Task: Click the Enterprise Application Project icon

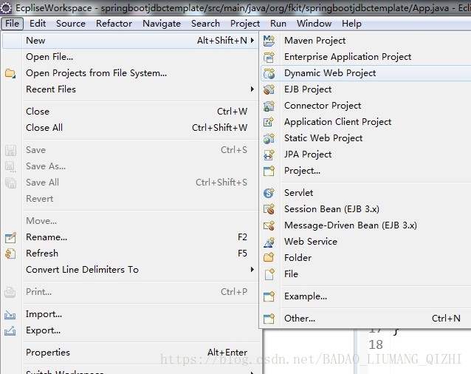Action: pos(269,57)
